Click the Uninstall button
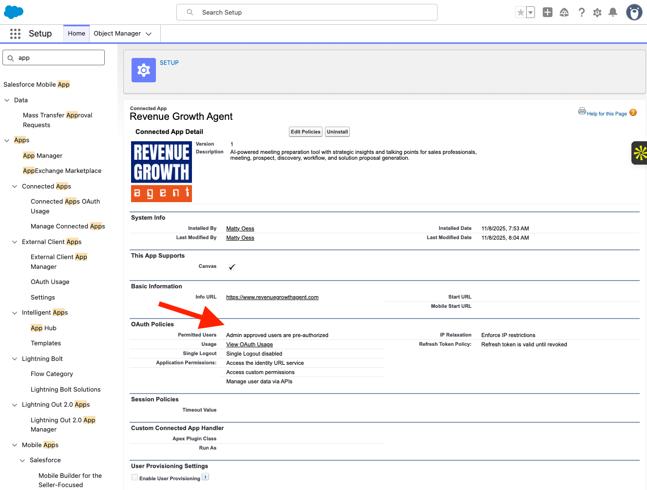647x490 pixels. (337, 132)
